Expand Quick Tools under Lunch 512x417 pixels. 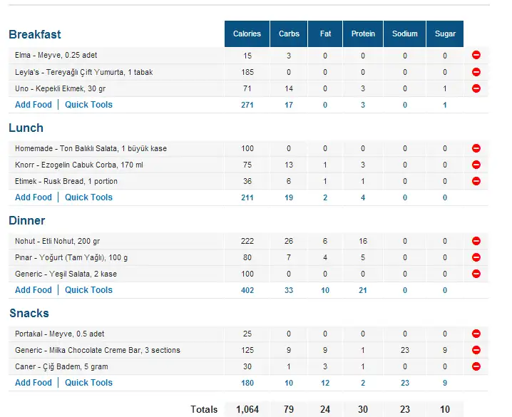[88, 197]
